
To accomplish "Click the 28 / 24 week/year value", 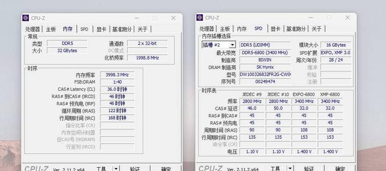I will pos(336,60).
